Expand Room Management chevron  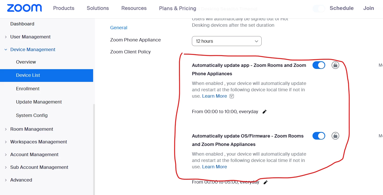6,129
